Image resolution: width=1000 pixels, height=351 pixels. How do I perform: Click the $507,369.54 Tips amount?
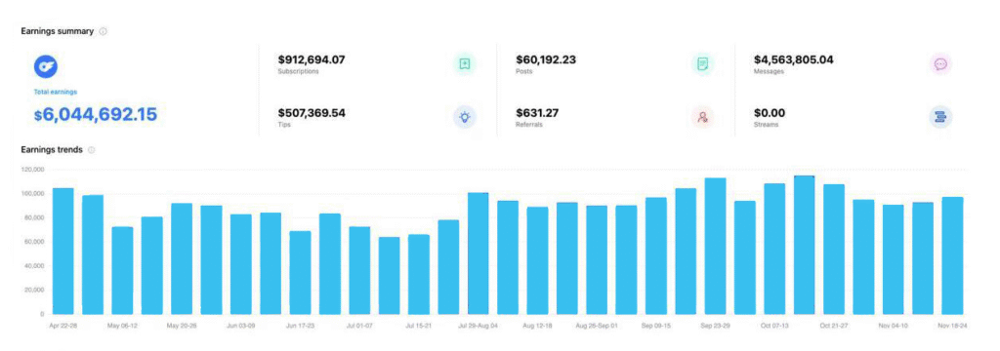pyautogui.click(x=312, y=113)
